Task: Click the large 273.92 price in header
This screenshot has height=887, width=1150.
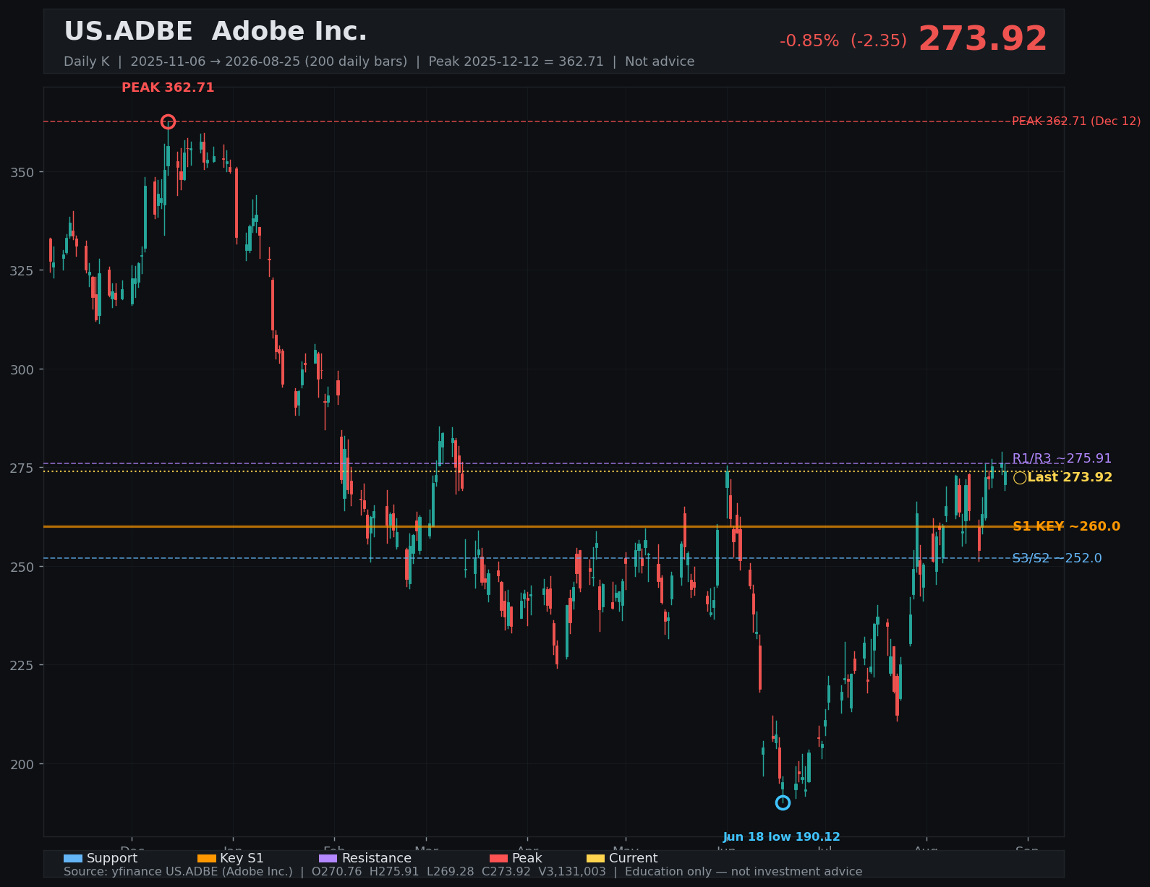Action: coord(983,39)
